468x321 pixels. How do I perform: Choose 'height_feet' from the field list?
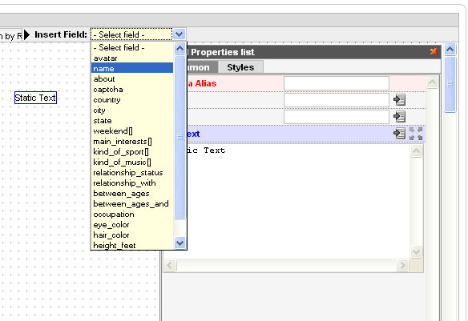tap(132, 245)
